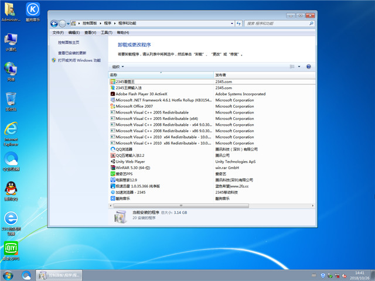
Task: Select the Unity Web Player icon
Action: point(112,162)
